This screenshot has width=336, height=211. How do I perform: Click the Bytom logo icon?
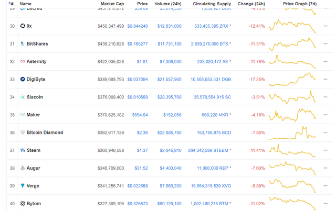pos(23,204)
